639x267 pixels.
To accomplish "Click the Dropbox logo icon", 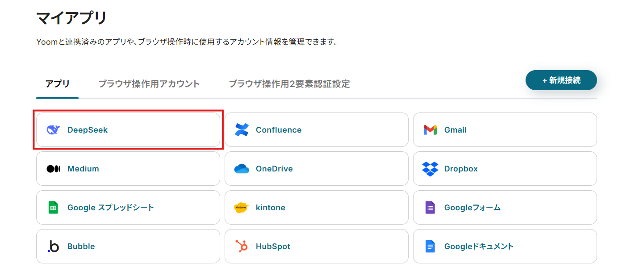I will (x=430, y=169).
